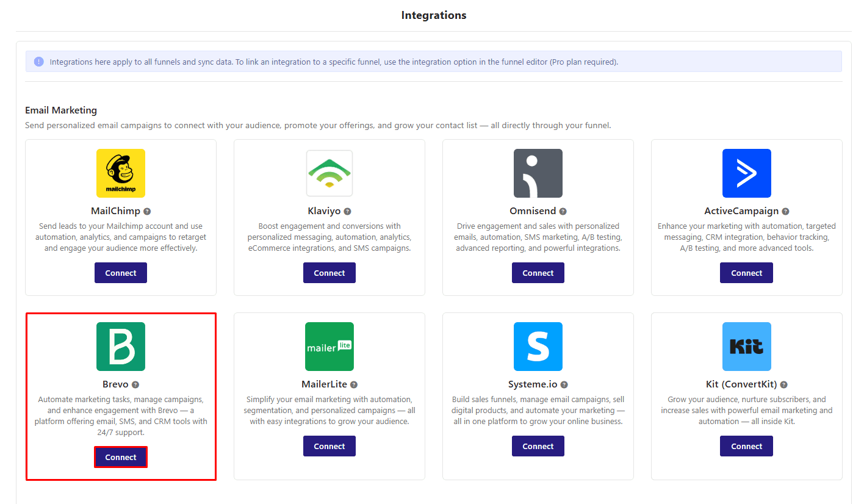Image resolution: width=864 pixels, height=504 pixels.
Task: Open the Kit (ConvertKit) help tooltip icon
Action: [783, 384]
